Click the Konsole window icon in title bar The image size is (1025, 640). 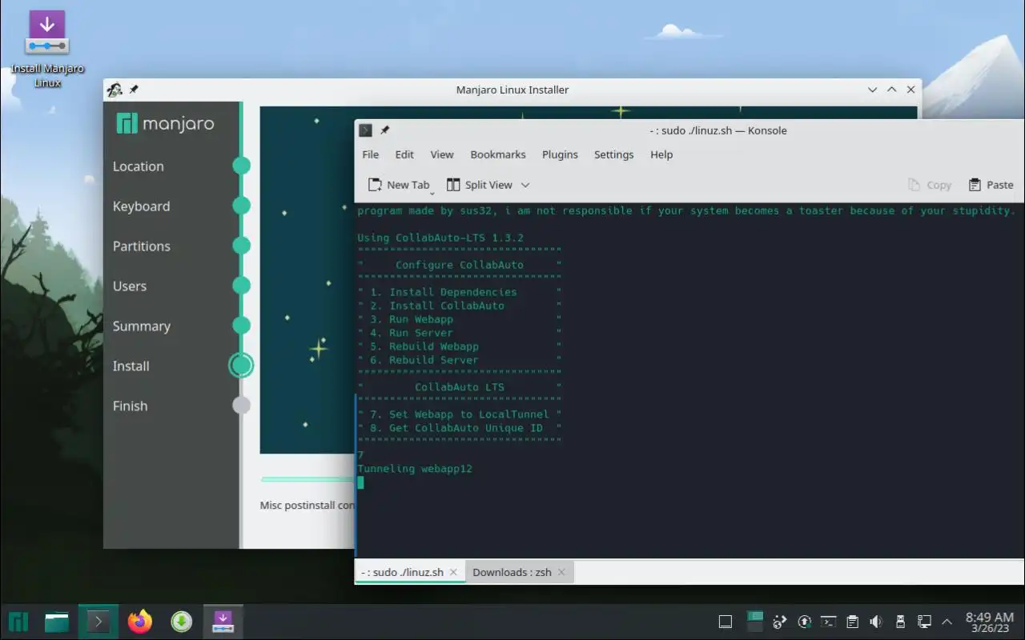[x=365, y=130]
